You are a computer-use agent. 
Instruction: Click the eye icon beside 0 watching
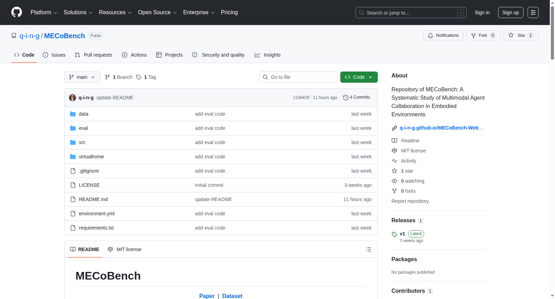click(394, 181)
